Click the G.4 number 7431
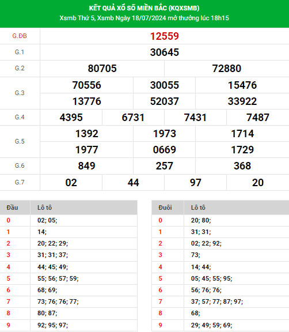This screenshot has height=332, width=289. [195, 118]
